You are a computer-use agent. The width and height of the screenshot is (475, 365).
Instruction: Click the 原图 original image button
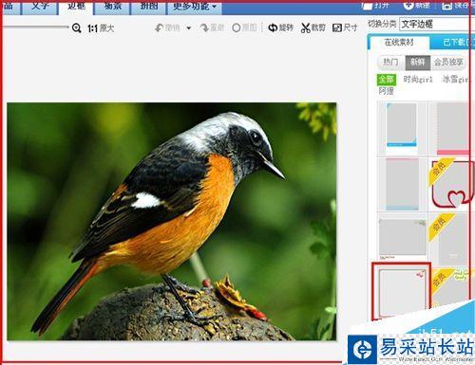coord(244,27)
